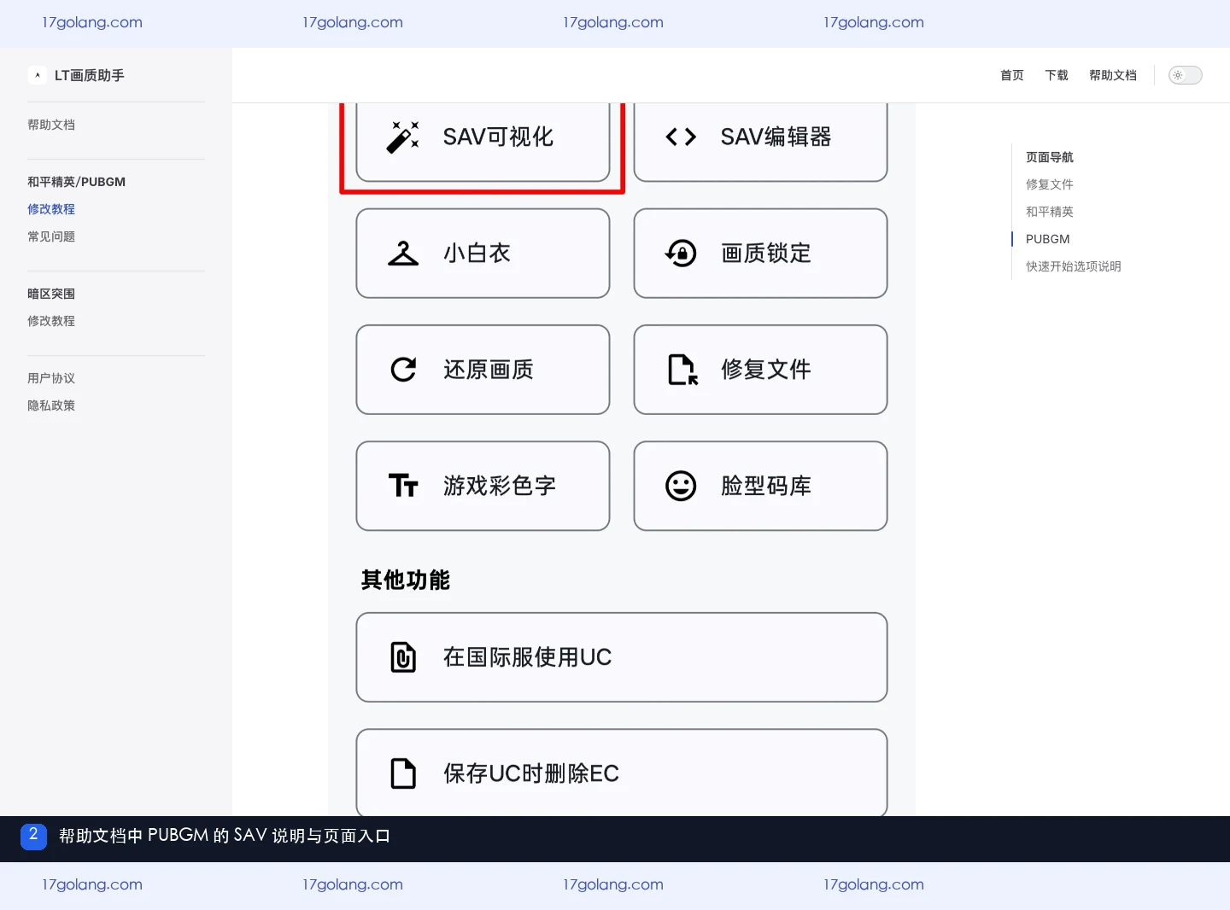Open 帮助文档 in the top navigation
The width and height of the screenshot is (1230, 910).
[x=1113, y=75]
